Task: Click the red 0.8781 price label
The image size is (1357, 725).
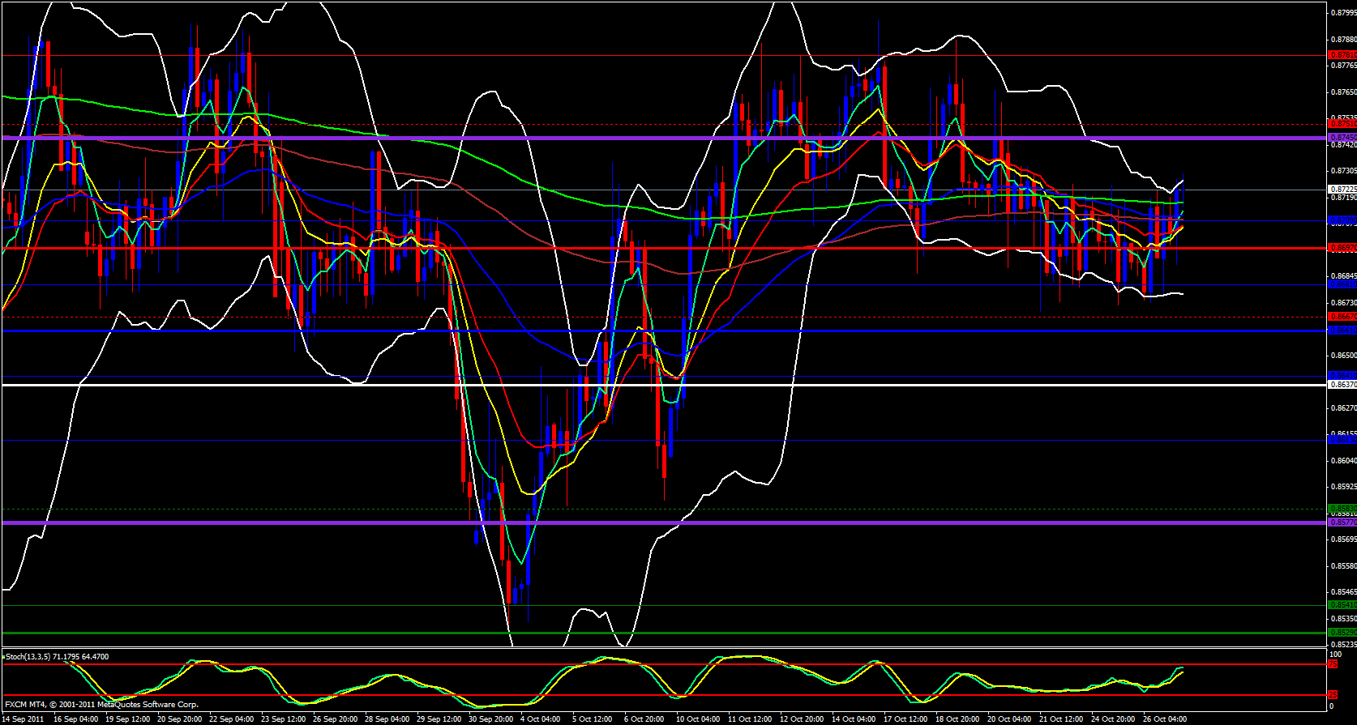Action: click(1342, 55)
